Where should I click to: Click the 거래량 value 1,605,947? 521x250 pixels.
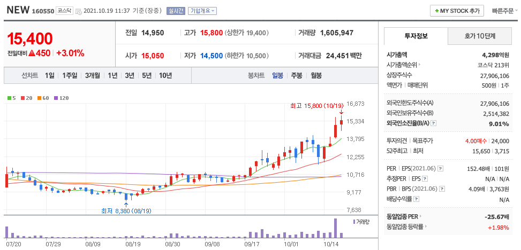click(337, 33)
